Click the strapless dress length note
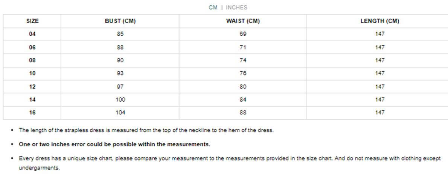 tap(146, 130)
